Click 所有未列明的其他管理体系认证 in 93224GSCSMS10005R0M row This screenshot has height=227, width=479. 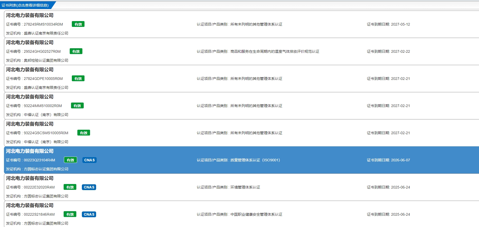[256, 133]
